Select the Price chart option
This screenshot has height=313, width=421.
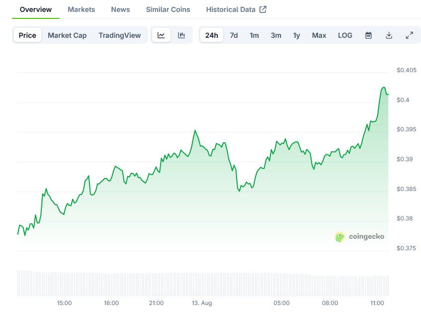pos(27,35)
